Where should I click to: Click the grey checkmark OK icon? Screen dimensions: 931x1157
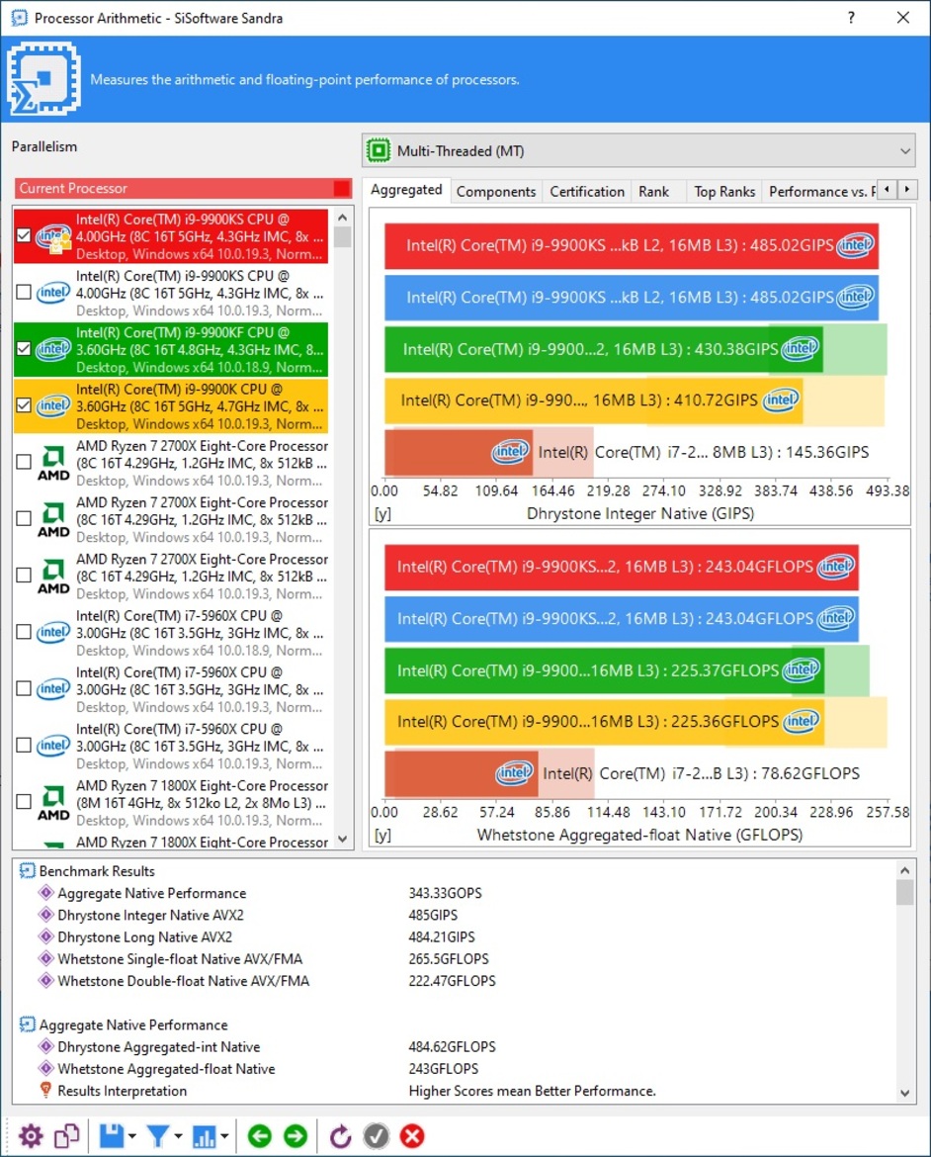[377, 1135]
